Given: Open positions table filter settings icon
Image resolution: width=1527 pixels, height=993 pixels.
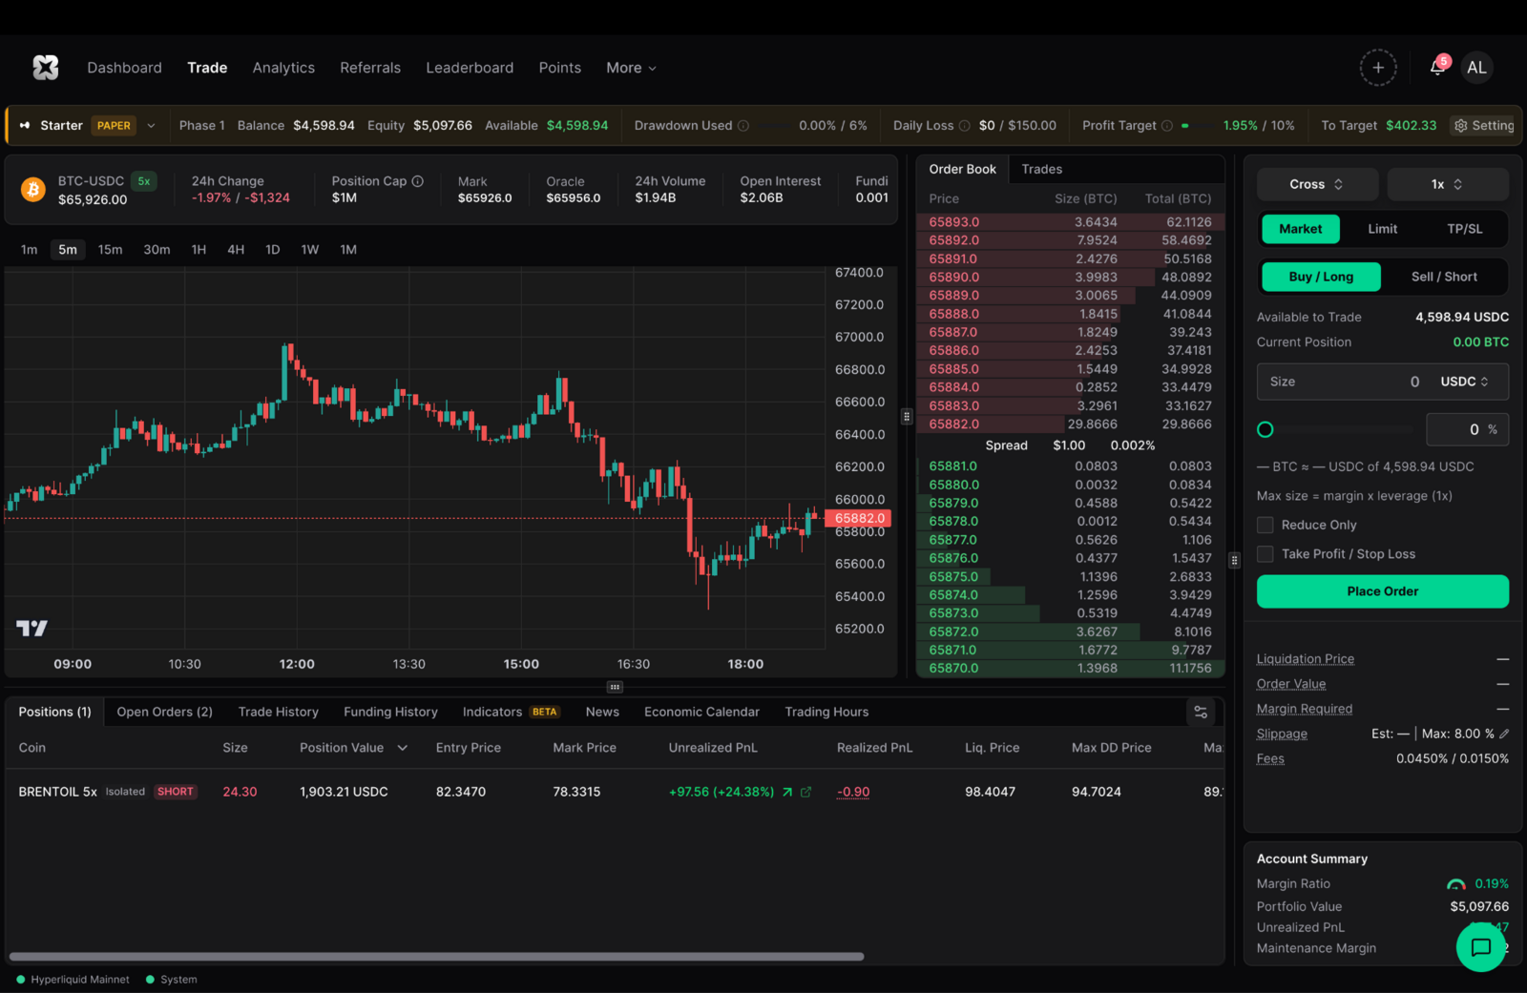Looking at the screenshot, I should point(1201,712).
